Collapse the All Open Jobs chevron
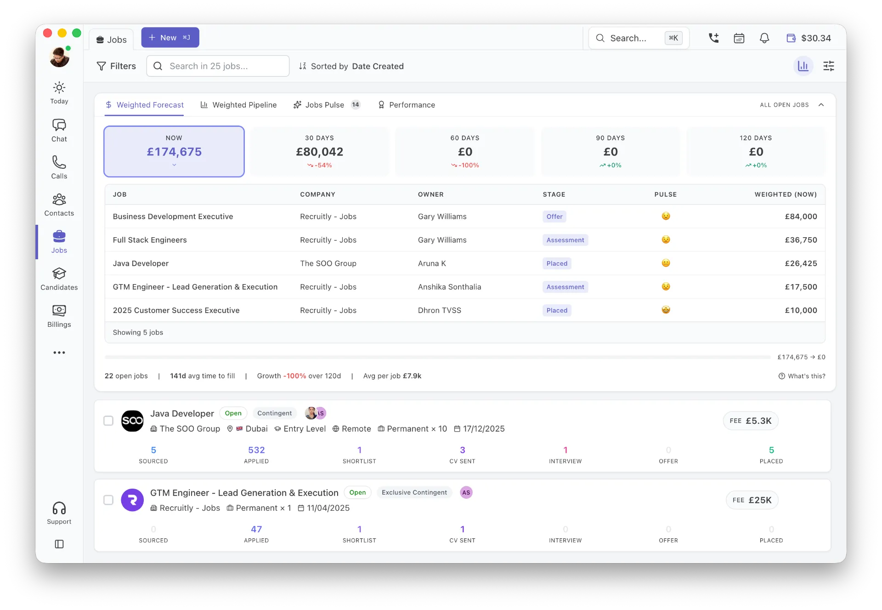The width and height of the screenshot is (882, 610). click(x=821, y=105)
